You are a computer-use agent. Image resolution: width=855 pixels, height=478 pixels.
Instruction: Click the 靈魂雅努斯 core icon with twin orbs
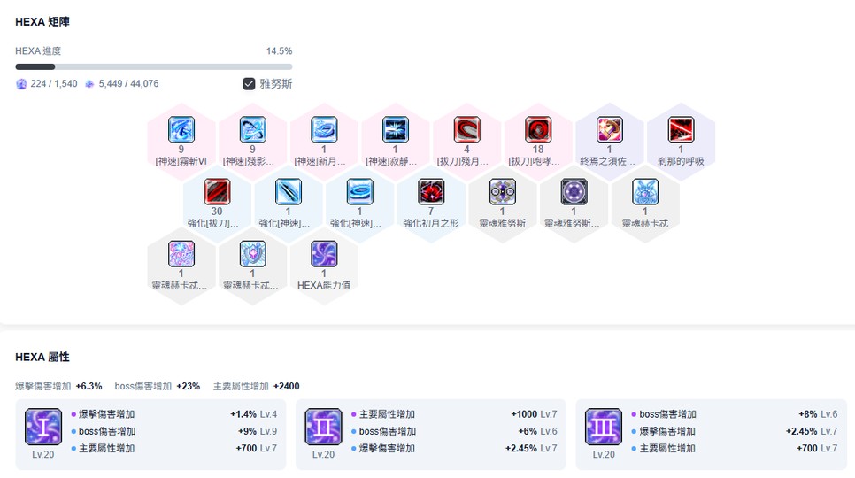click(x=502, y=192)
